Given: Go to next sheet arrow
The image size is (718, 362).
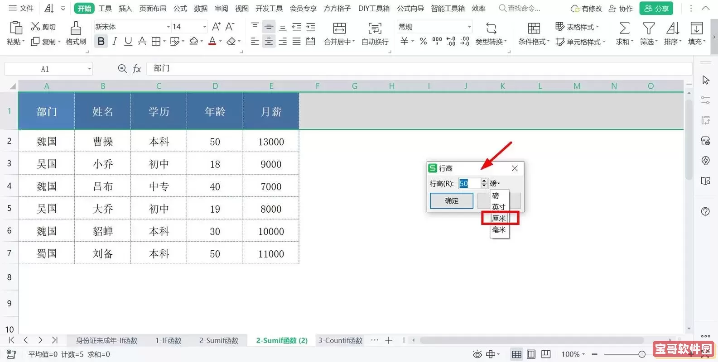Looking at the screenshot, I should [40, 340].
